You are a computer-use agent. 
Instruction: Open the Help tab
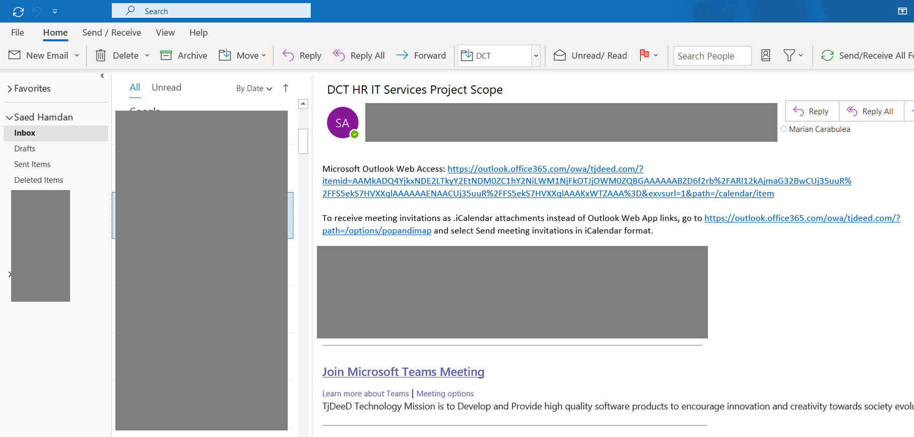point(199,33)
